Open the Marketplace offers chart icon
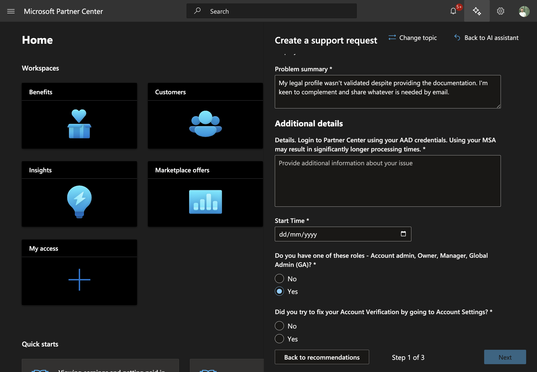This screenshot has height=372, width=537. pyautogui.click(x=205, y=202)
